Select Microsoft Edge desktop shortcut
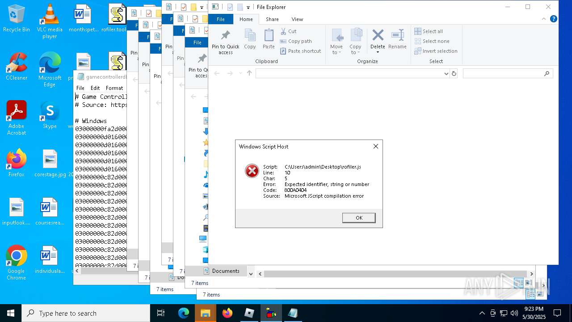This screenshot has width=572, height=322. 50,70
